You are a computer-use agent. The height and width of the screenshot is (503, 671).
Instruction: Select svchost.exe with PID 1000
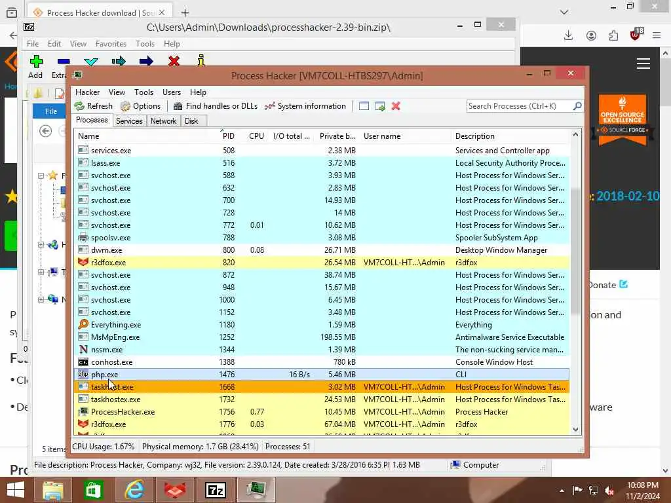[x=322, y=300]
